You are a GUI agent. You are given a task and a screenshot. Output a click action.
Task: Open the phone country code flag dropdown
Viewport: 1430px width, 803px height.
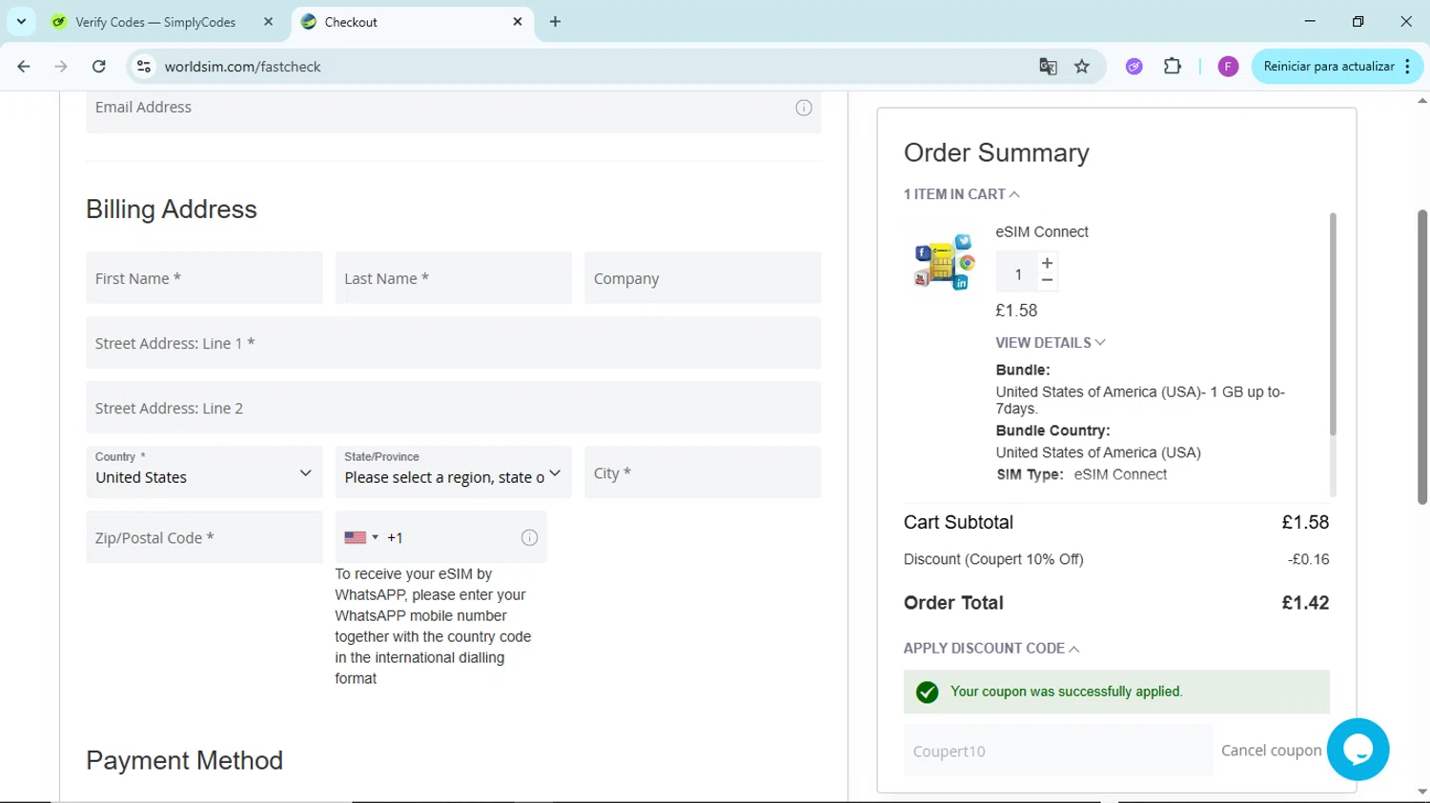[x=361, y=538]
